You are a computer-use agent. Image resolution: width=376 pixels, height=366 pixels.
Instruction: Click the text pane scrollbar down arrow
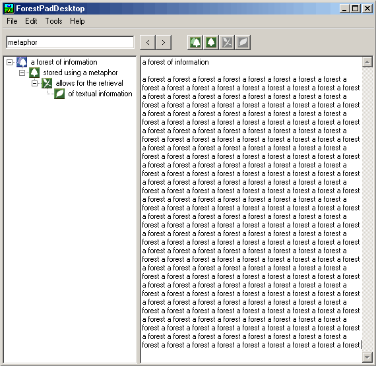(x=367, y=357)
